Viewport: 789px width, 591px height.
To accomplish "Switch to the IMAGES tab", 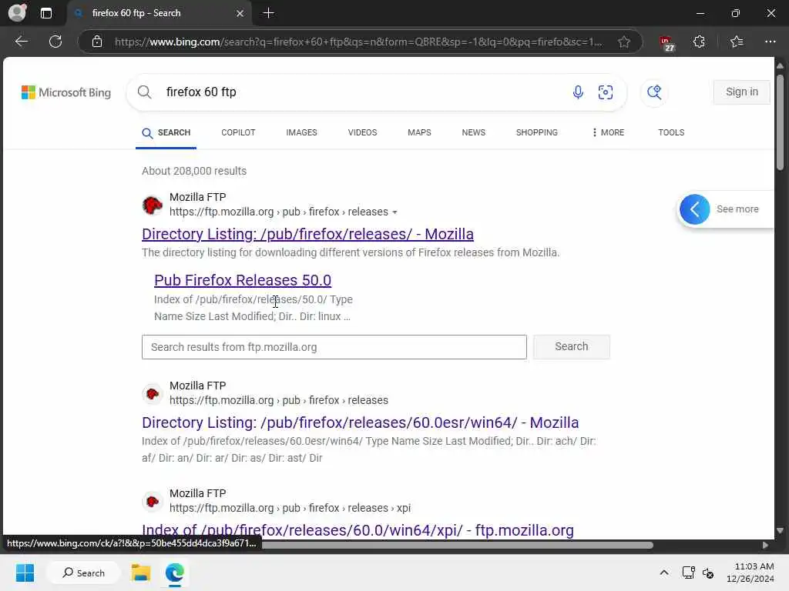I will pos(301,132).
